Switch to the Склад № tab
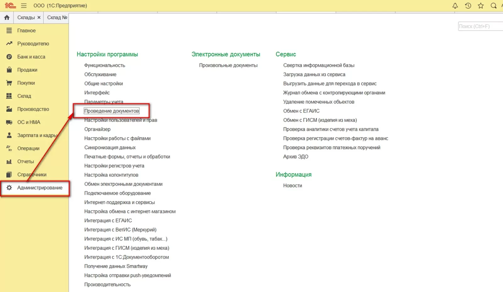This screenshot has height=292, width=503. click(x=57, y=18)
